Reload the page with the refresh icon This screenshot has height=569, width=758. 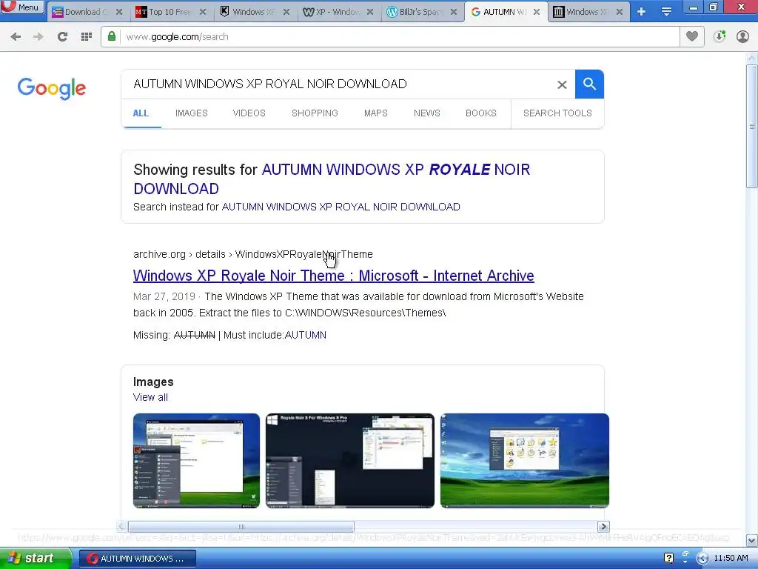62,37
